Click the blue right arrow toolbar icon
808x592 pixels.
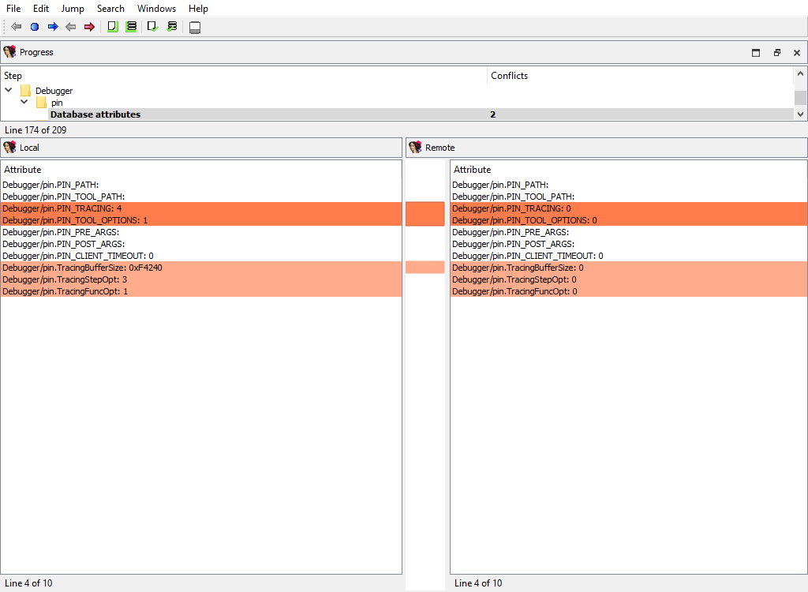[53, 27]
